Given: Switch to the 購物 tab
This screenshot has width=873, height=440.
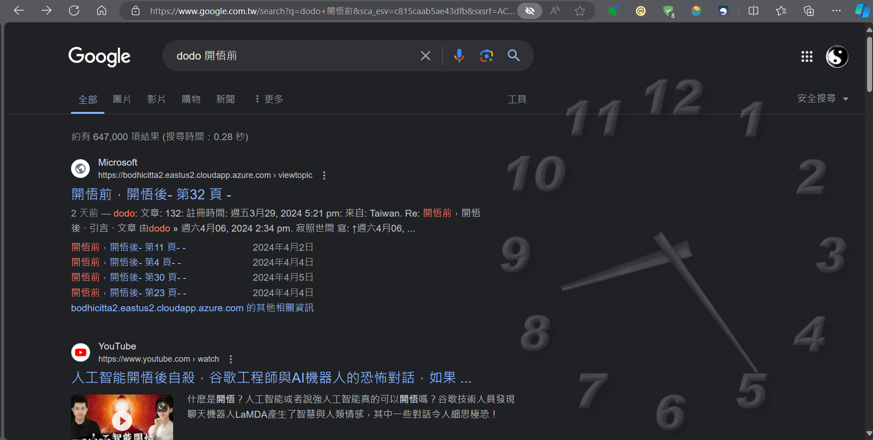Looking at the screenshot, I should coord(191,99).
